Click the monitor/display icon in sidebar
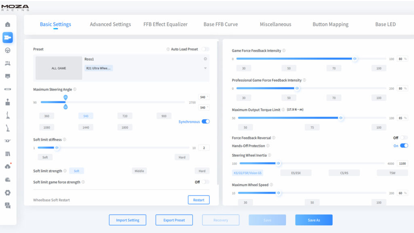Screen dimensions: 414x233 tap(8, 76)
